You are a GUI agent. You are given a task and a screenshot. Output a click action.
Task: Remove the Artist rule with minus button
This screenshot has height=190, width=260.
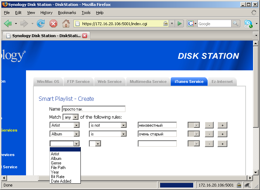point(209,125)
